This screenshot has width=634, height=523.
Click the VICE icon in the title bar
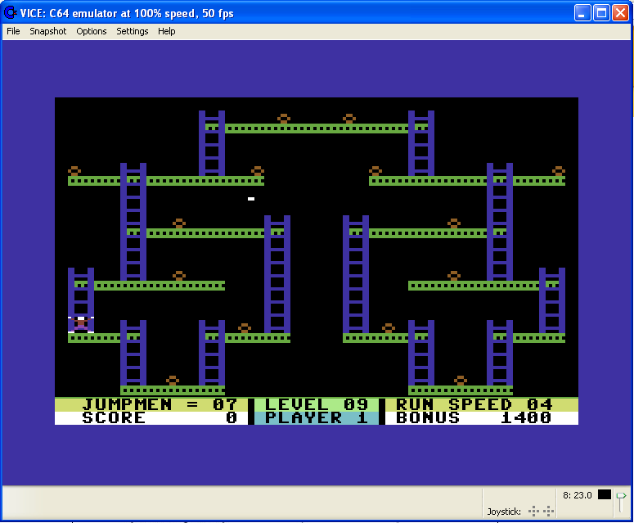pyautogui.click(x=10, y=13)
